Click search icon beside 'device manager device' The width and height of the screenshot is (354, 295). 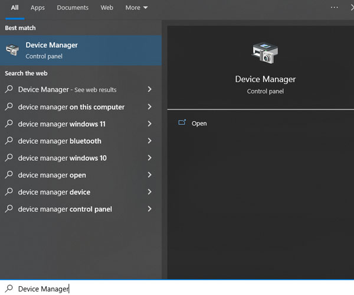point(9,192)
